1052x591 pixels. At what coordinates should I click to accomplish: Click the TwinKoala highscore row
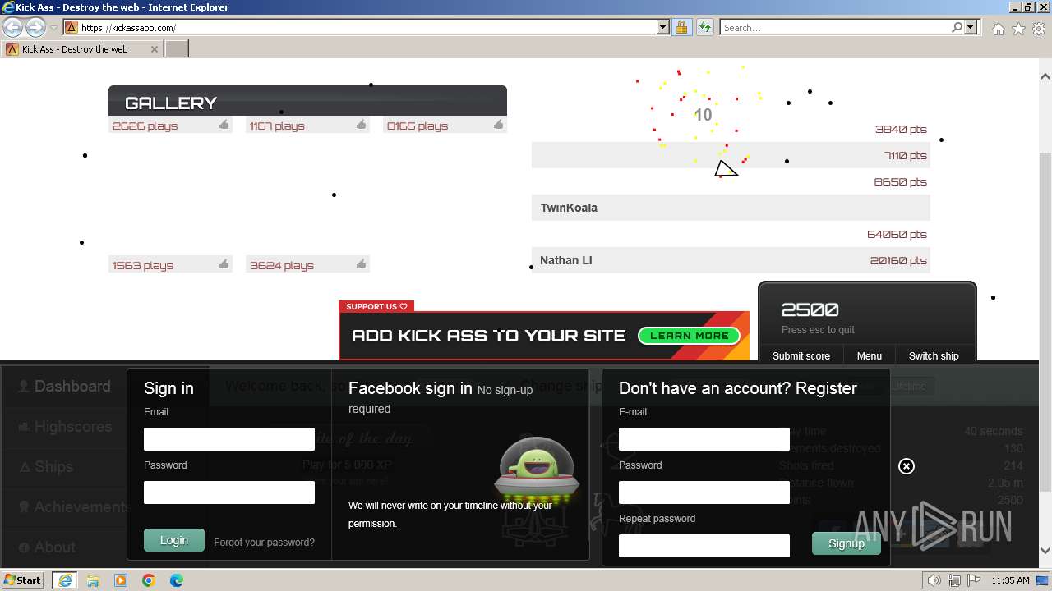[x=731, y=208]
